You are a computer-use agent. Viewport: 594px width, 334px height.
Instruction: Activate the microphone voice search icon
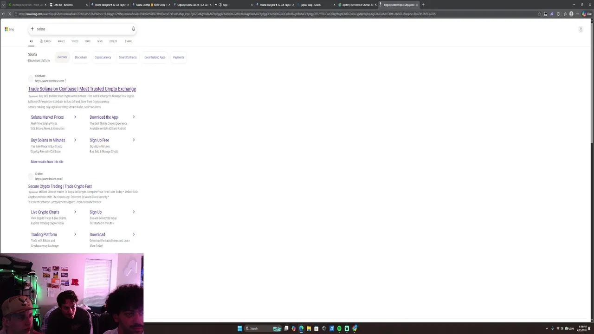[133, 29]
